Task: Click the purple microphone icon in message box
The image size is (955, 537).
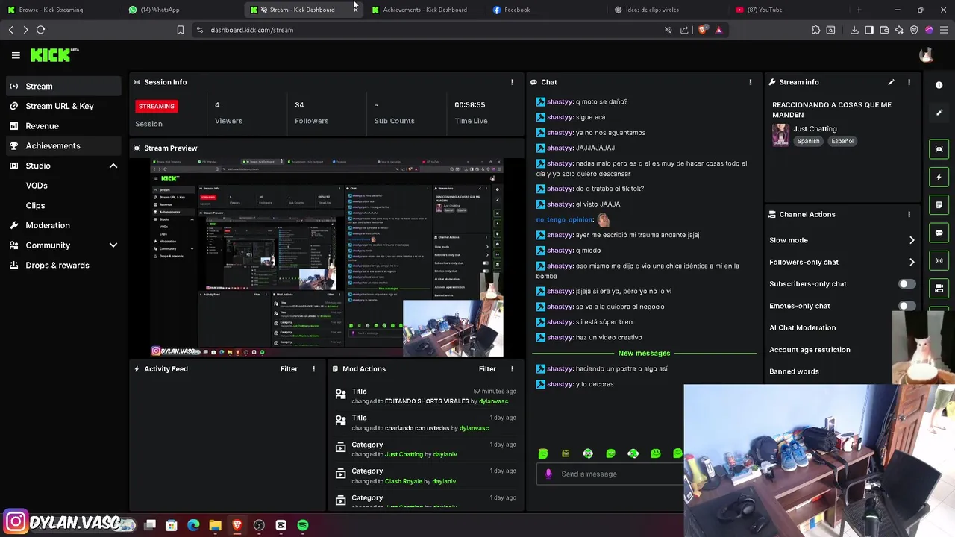Action: tap(548, 474)
